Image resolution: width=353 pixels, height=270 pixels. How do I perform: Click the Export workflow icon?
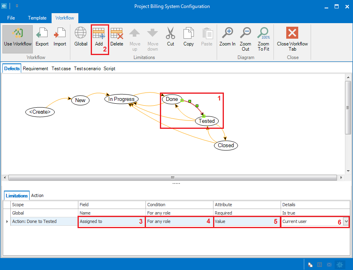pyautogui.click(x=42, y=37)
